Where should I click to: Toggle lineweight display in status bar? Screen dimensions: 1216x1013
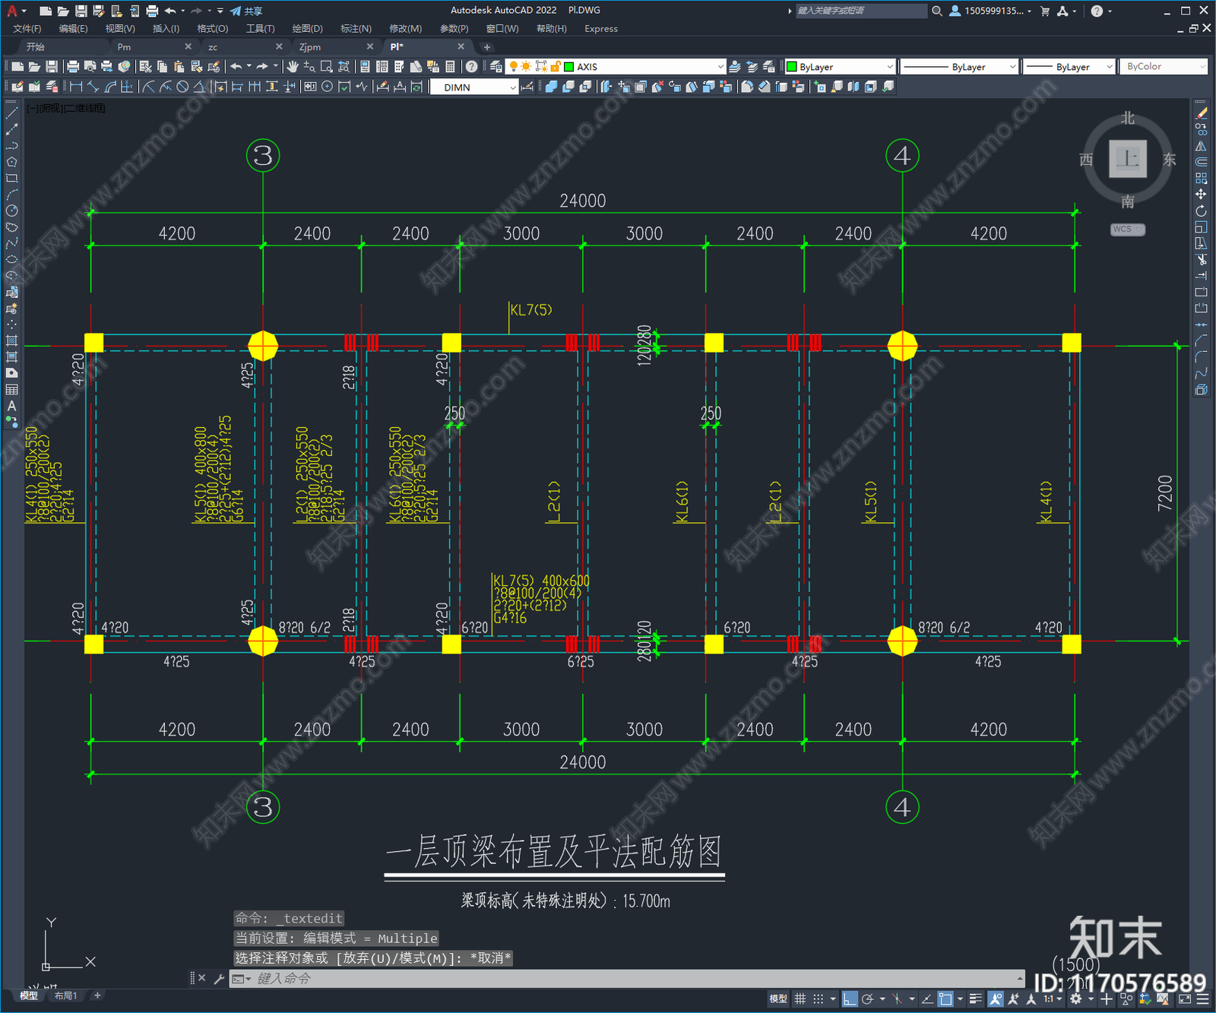[976, 999]
